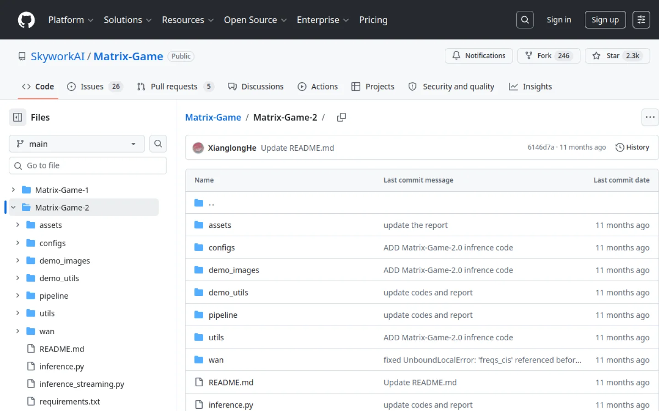Open README.md in the file tree

point(62,349)
